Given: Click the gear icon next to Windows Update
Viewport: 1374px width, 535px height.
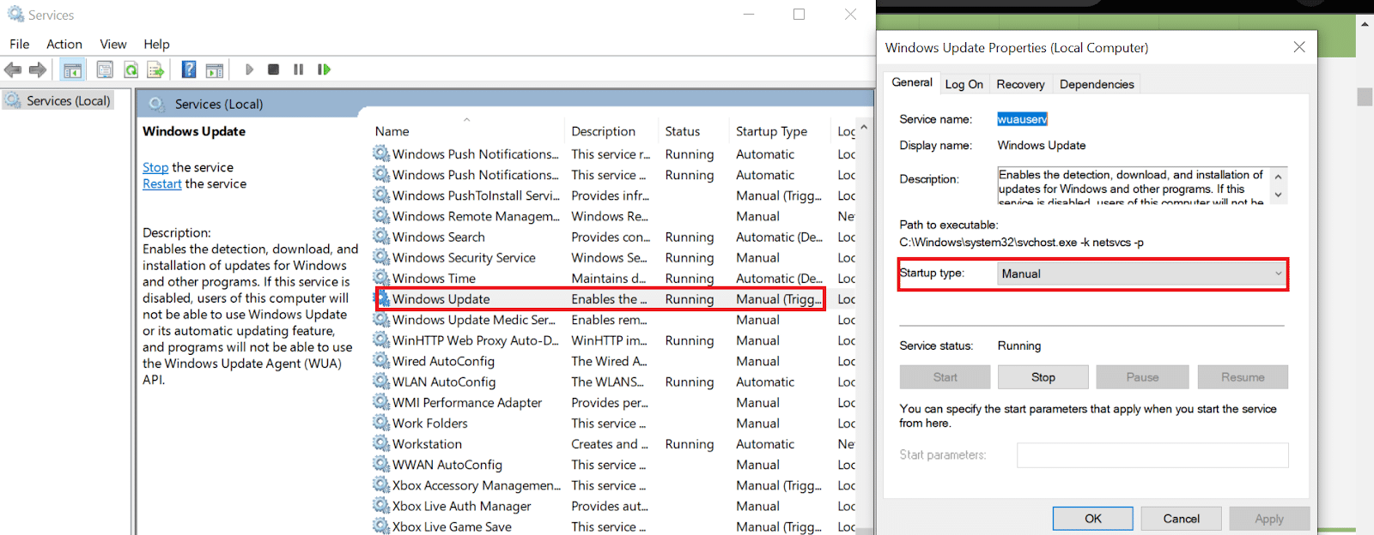Looking at the screenshot, I should [x=383, y=298].
